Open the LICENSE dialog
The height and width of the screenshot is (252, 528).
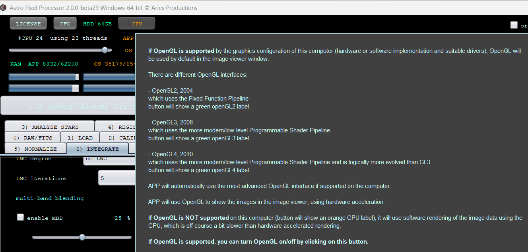pyautogui.click(x=28, y=23)
